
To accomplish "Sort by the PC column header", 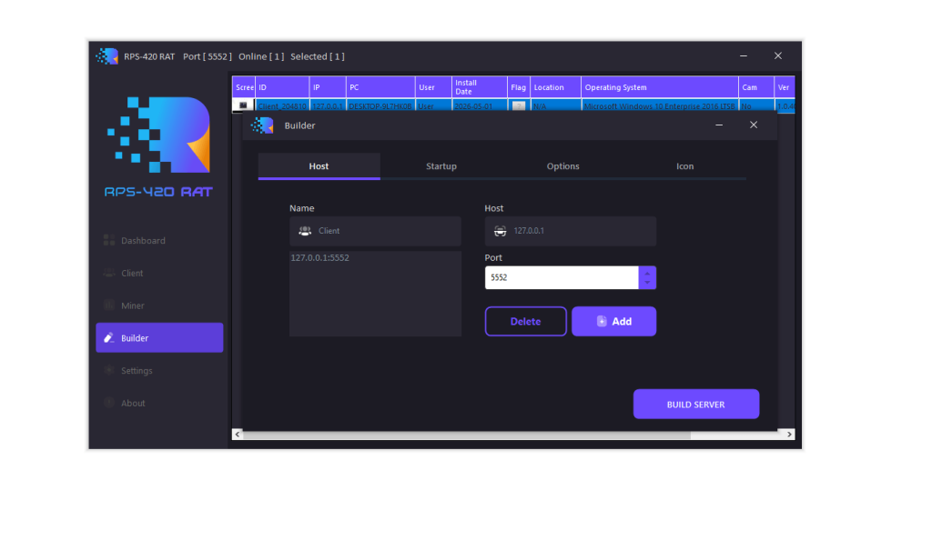I will 380,87.
